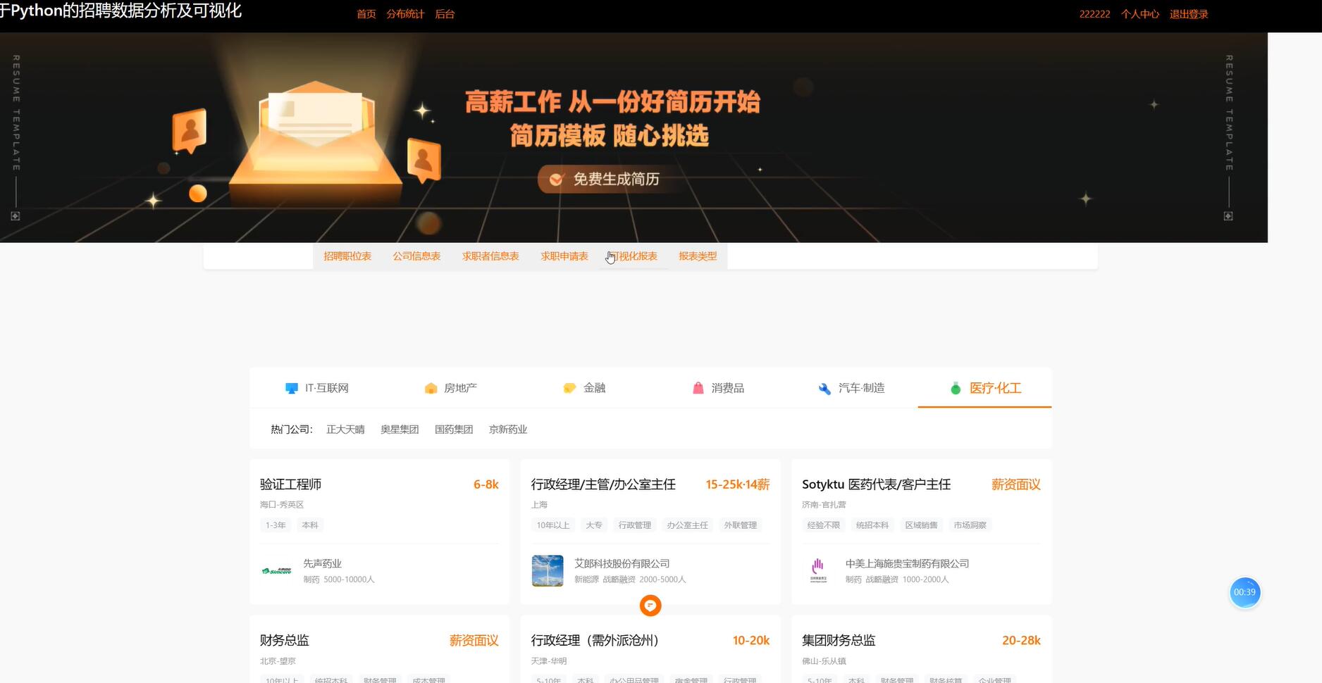
Task: Click the Simcere 先声药业 company logo
Action: coord(277,570)
